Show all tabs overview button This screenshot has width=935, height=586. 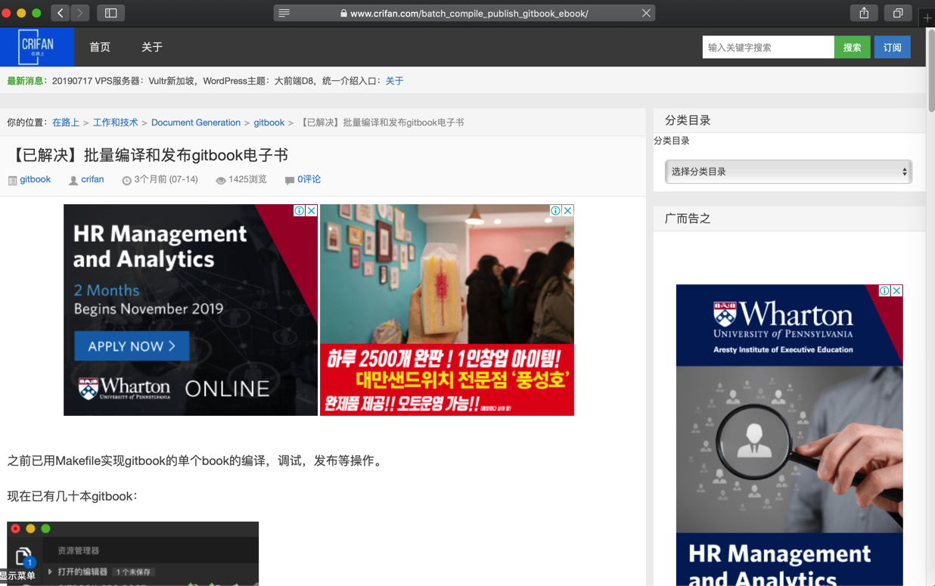(898, 13)
